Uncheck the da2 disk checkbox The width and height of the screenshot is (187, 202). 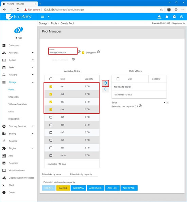(51, 94)
